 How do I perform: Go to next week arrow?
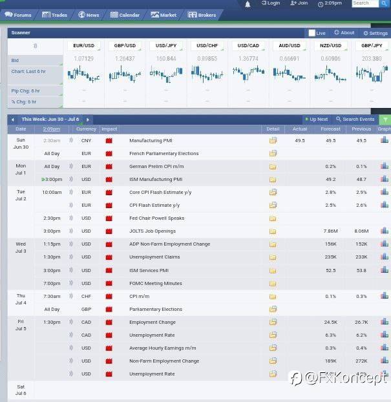pos(88,120)
